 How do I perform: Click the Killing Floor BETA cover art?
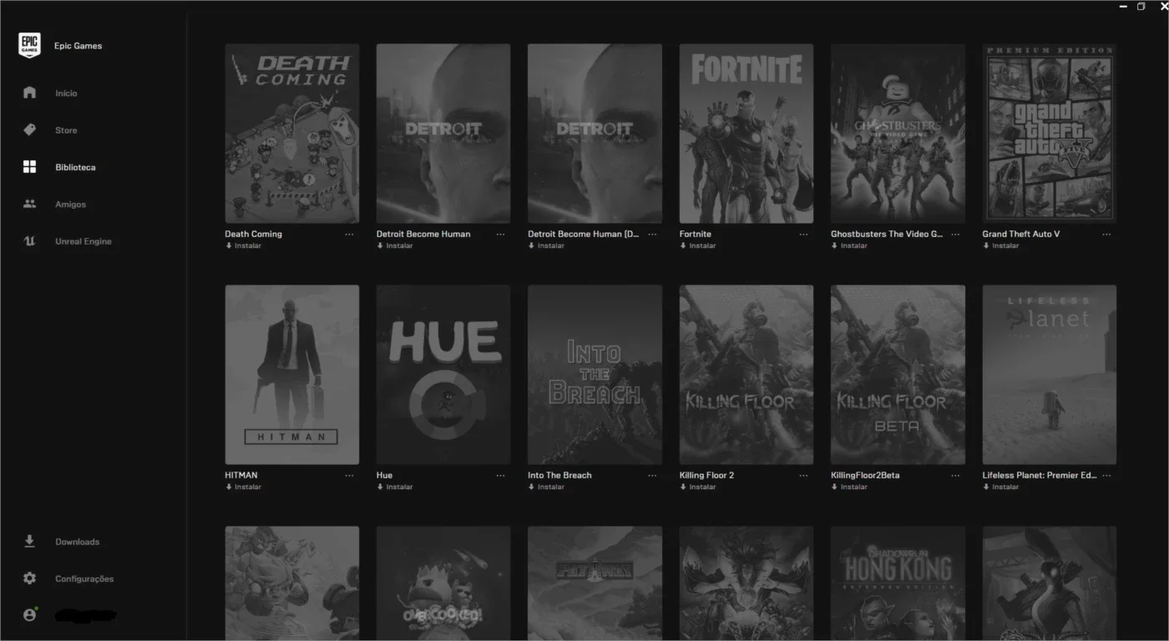[898, 375]
